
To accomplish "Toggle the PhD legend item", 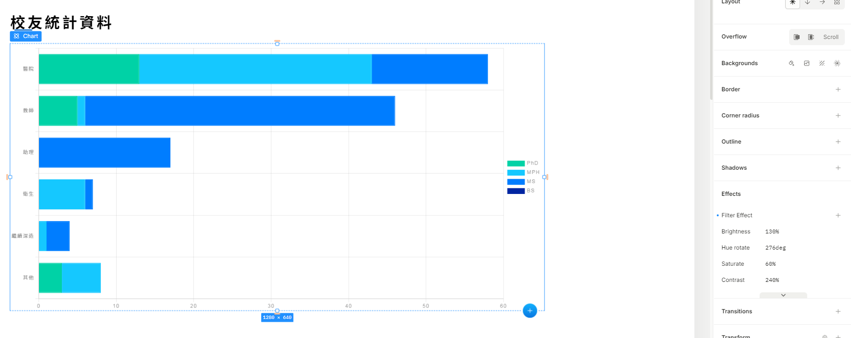I will click(x=523, y=163).
